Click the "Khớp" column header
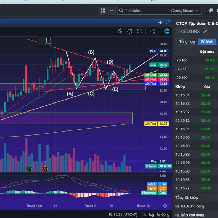This screenshot has width=218, height=218. point(180,87)
